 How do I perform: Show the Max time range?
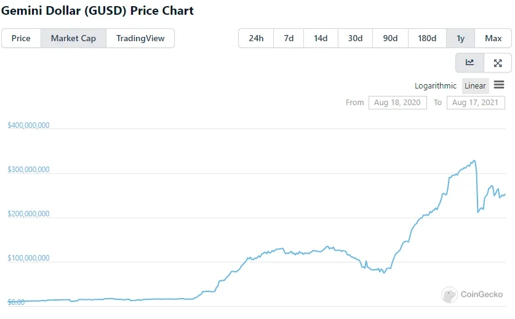pyautogui.click(x=493, y=38)
